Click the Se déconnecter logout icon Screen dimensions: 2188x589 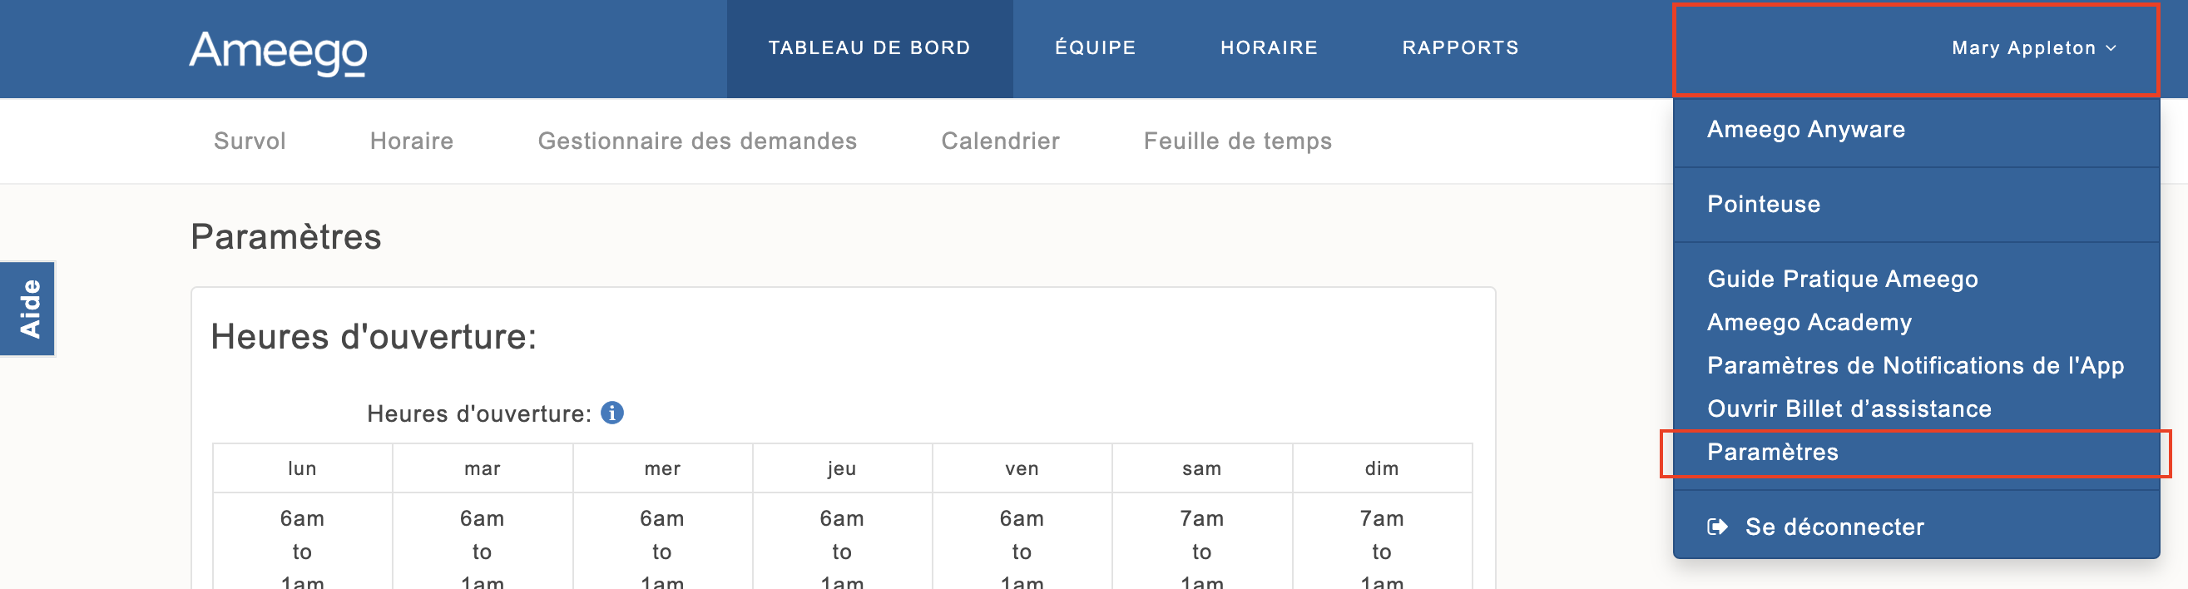point(1716,527)
